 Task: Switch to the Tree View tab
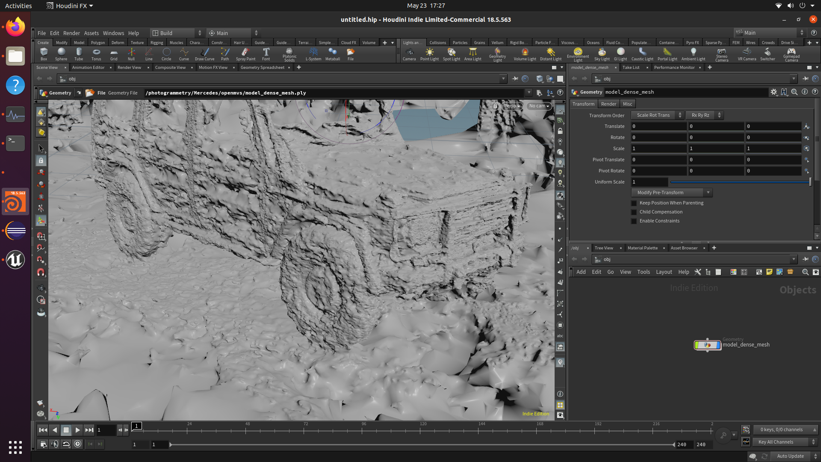(x=603, y=248)
